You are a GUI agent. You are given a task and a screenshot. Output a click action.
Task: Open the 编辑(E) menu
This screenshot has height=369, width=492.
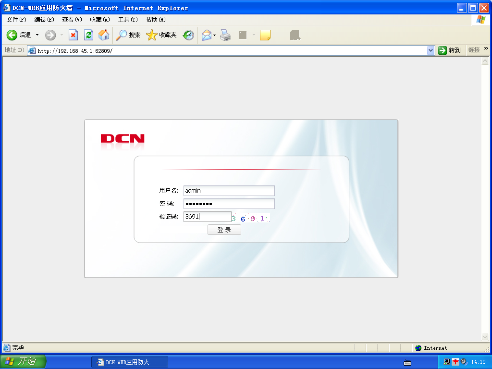44,19
